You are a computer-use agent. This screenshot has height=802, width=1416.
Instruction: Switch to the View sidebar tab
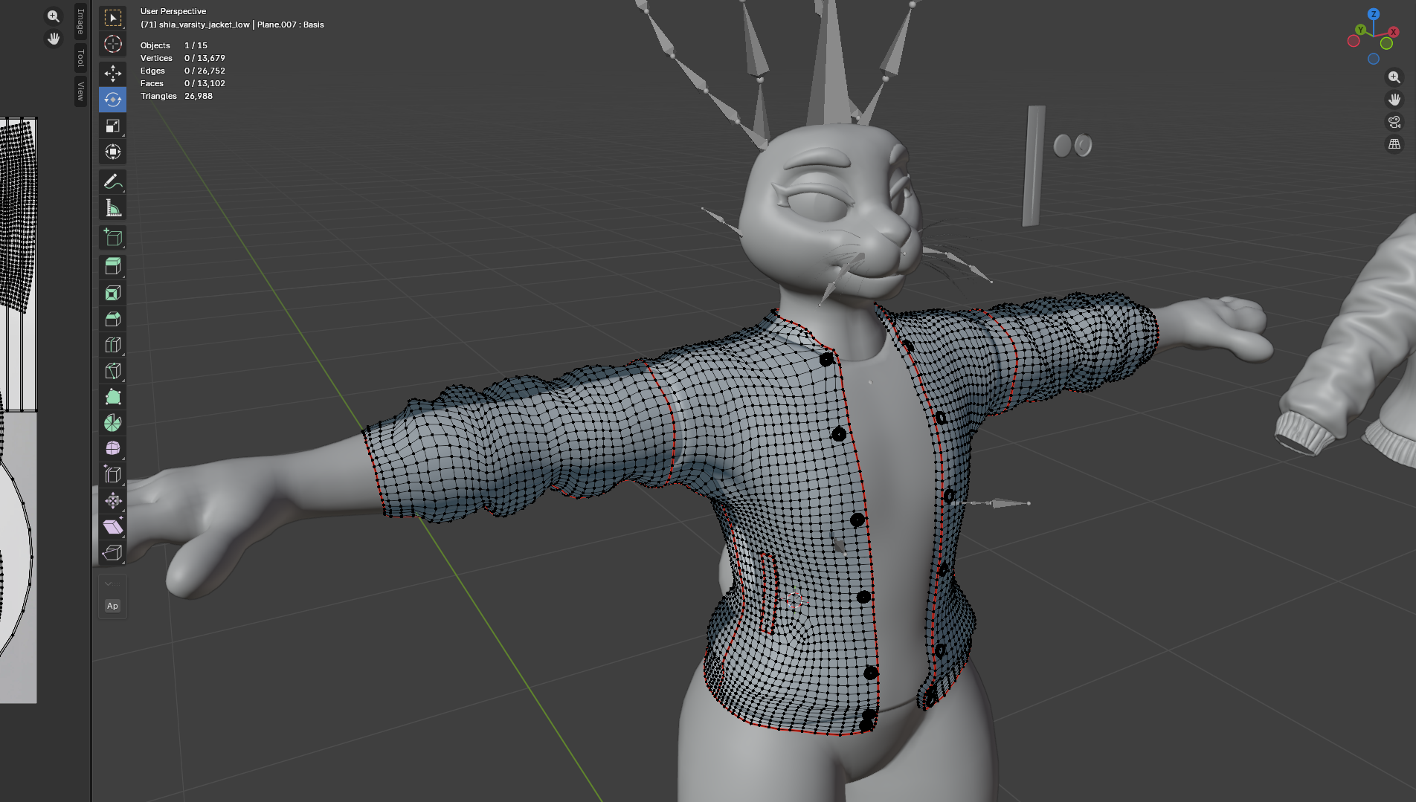(x=80, y=91)
